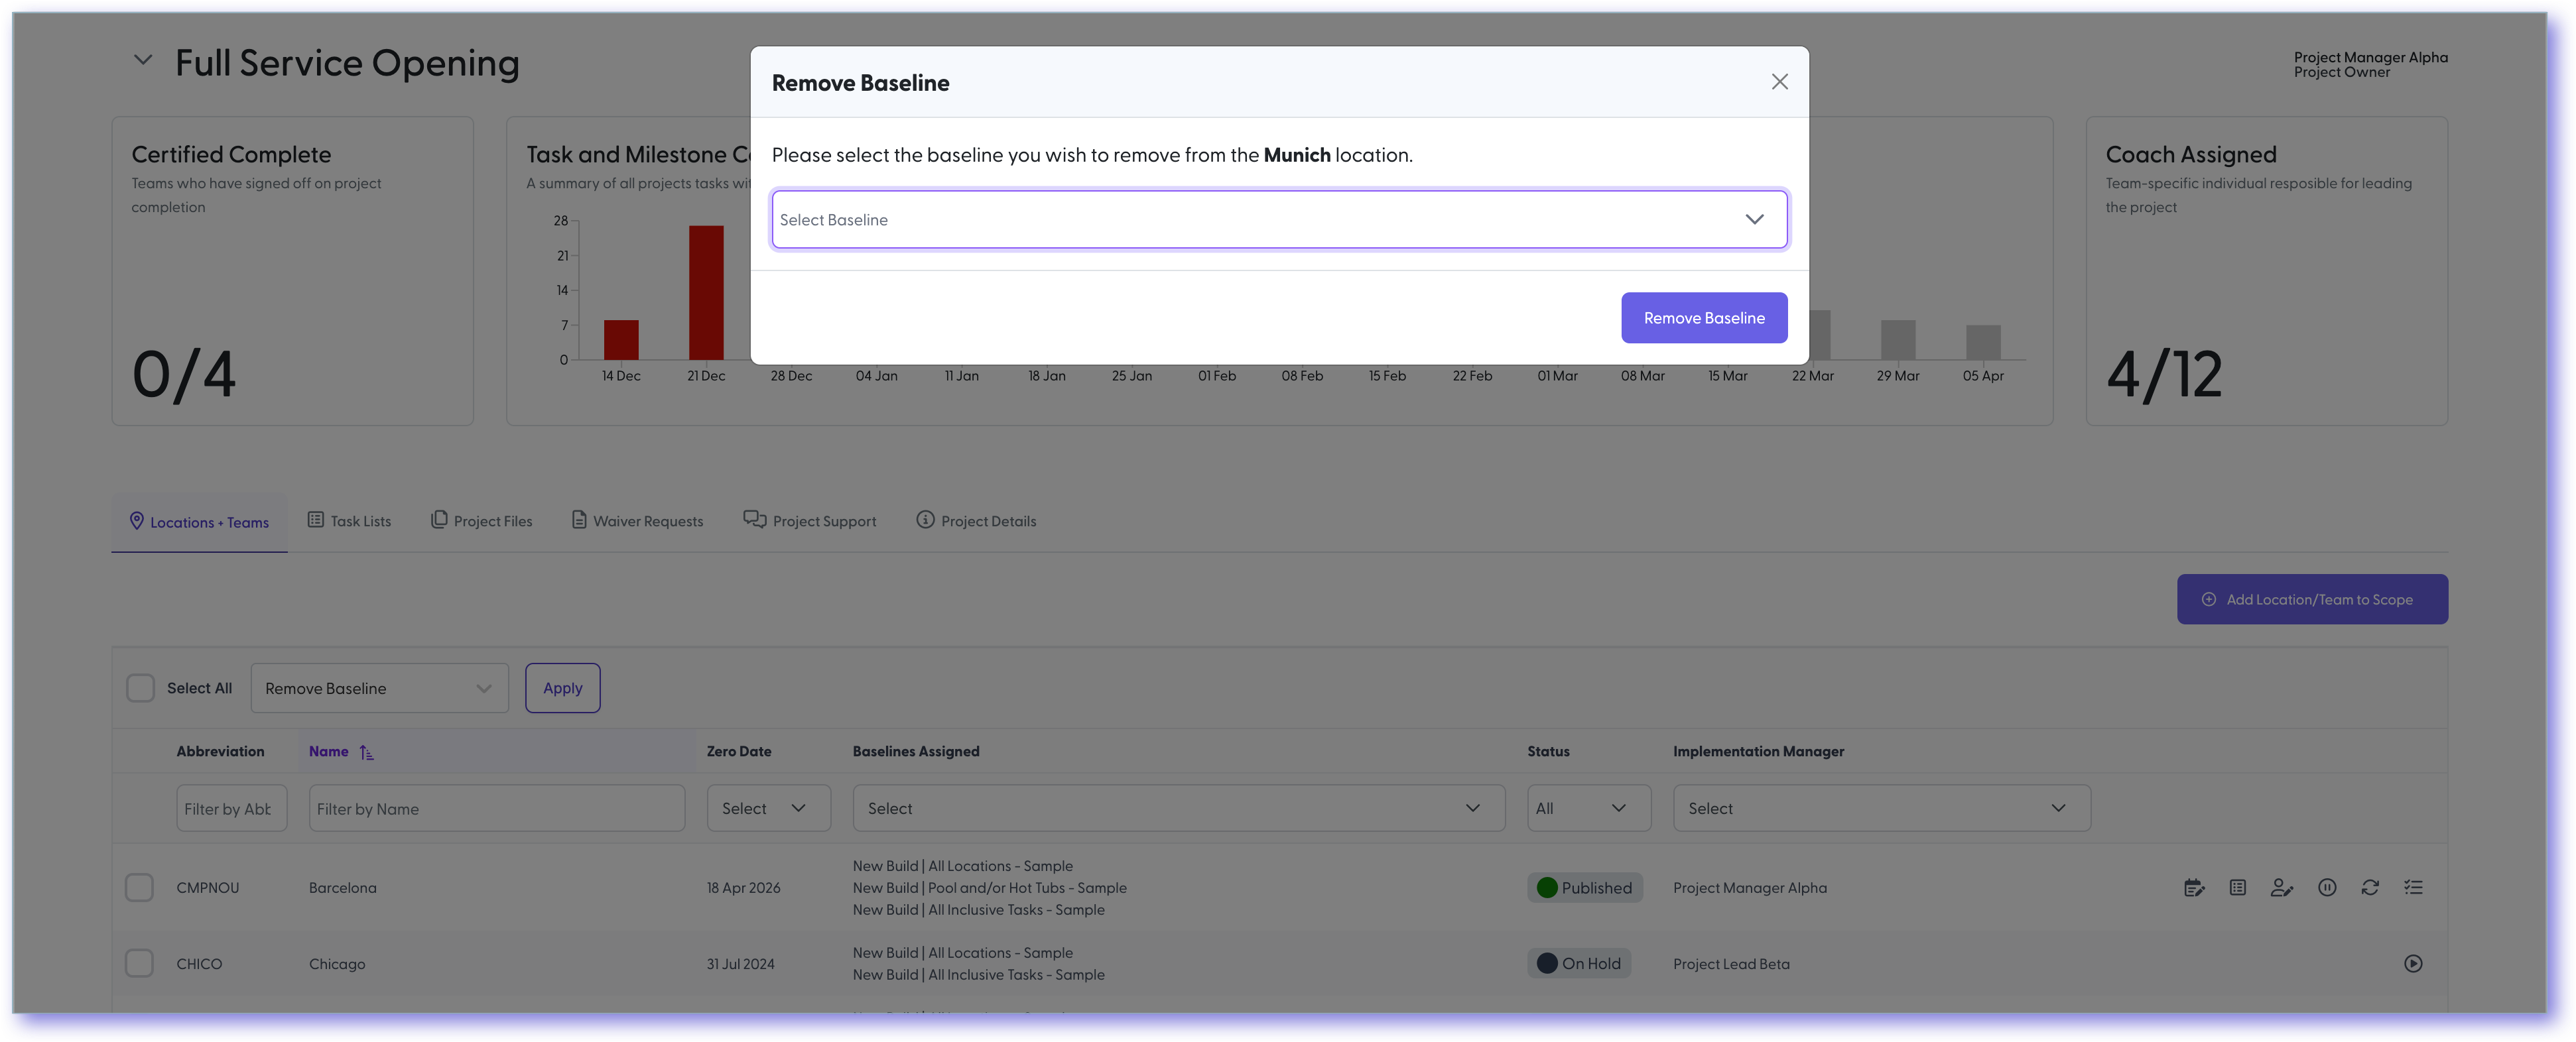Check the Barcelona row checkbox
Screen dimensions: 2576x1042
(139, 887)
